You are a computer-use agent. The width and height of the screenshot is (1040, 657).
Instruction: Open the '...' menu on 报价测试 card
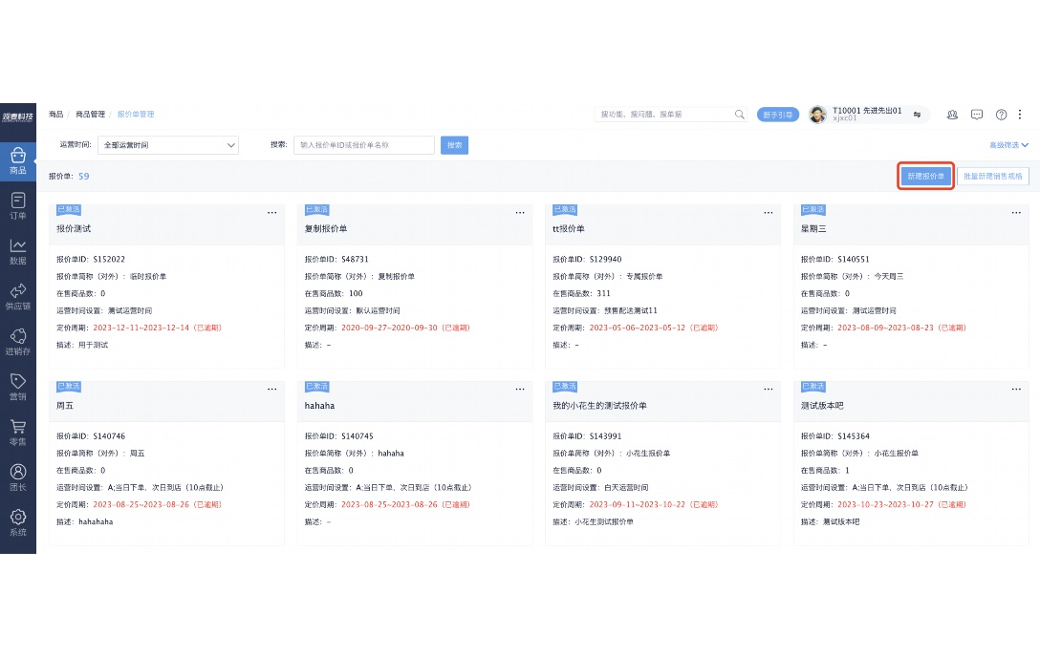[271, 213]
